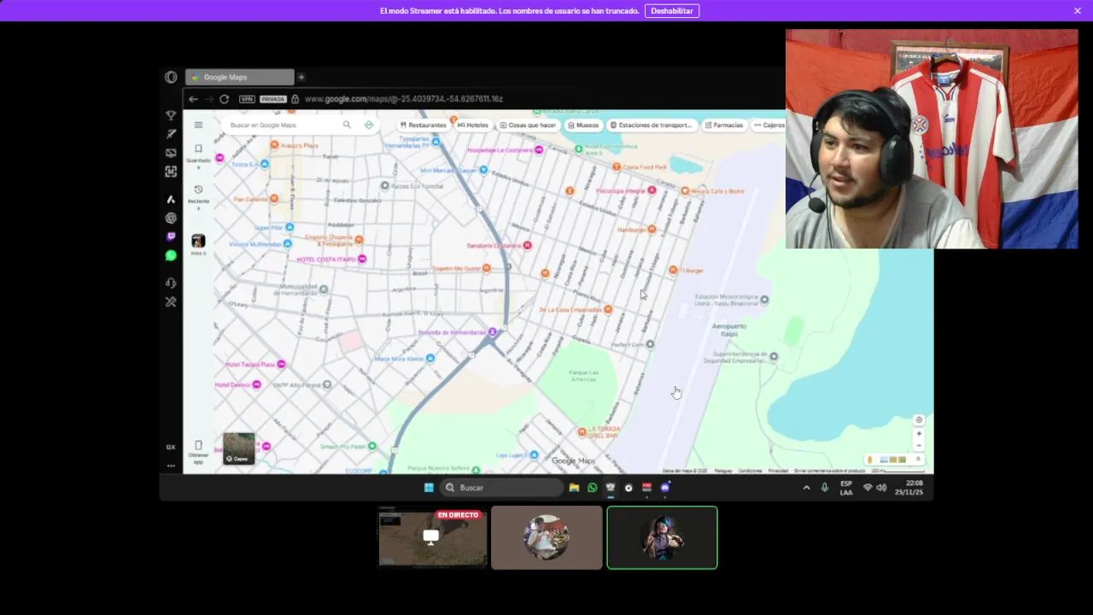Expand the system tray hidden icons chevron
This screenshot has height=615, width=1093.
tap(806, 488)
